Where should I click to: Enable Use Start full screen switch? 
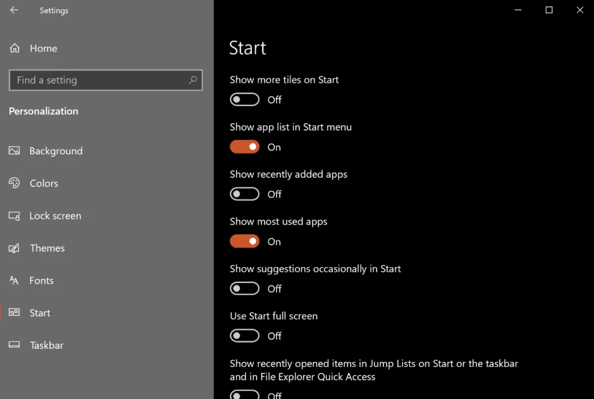pyautogui.click(x=245, y=336)
